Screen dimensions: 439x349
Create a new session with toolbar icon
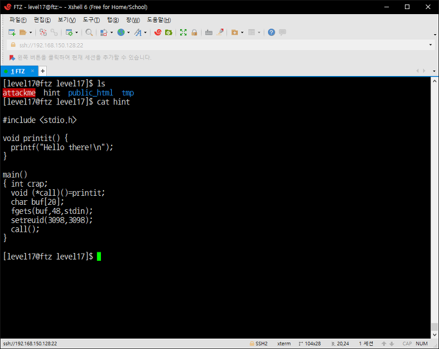(12, 33)
